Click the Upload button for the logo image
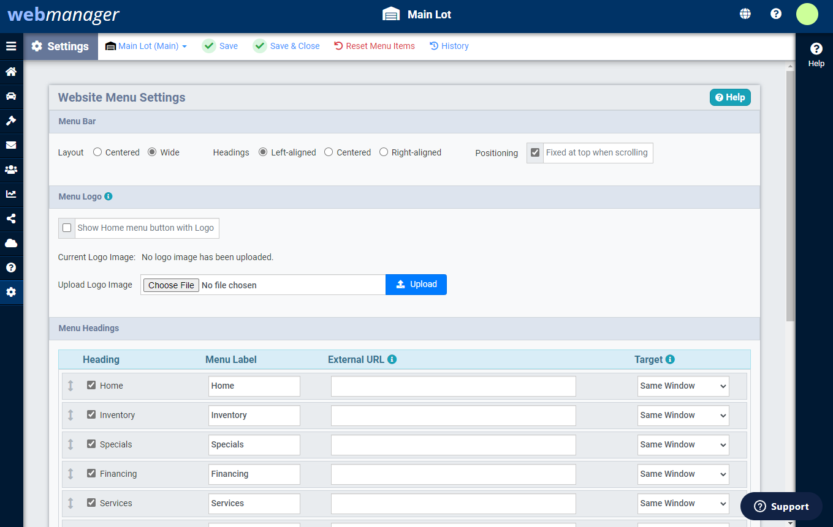 416,284
